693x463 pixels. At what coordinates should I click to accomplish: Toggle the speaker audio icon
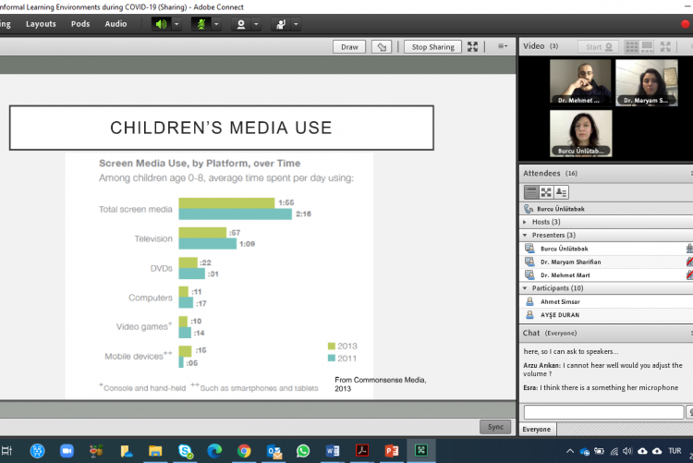click(162, 24)
